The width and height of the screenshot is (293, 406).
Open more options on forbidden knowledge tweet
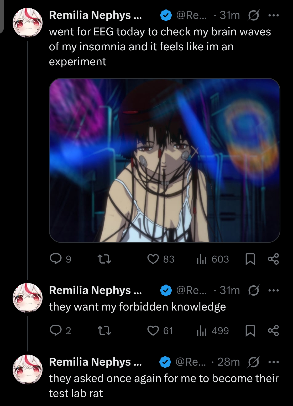(274, 291)
